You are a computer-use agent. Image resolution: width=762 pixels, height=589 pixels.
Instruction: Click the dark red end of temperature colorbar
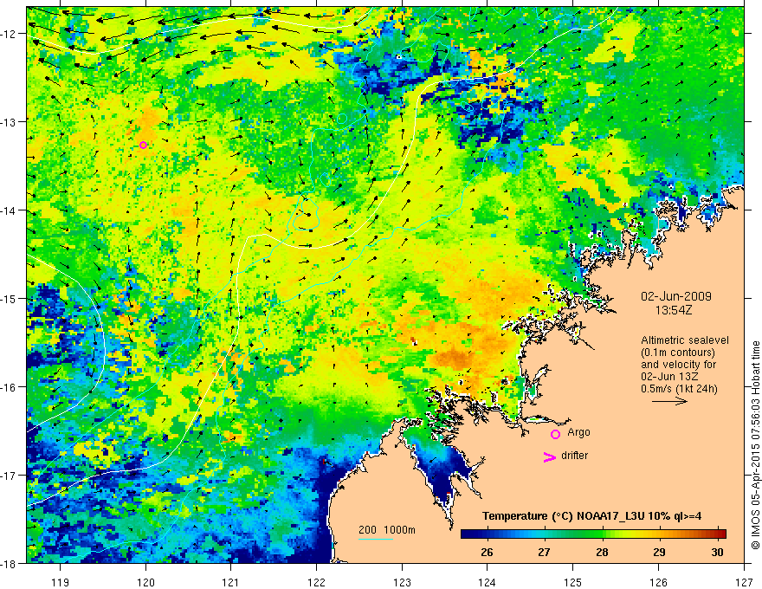point(720,534)
